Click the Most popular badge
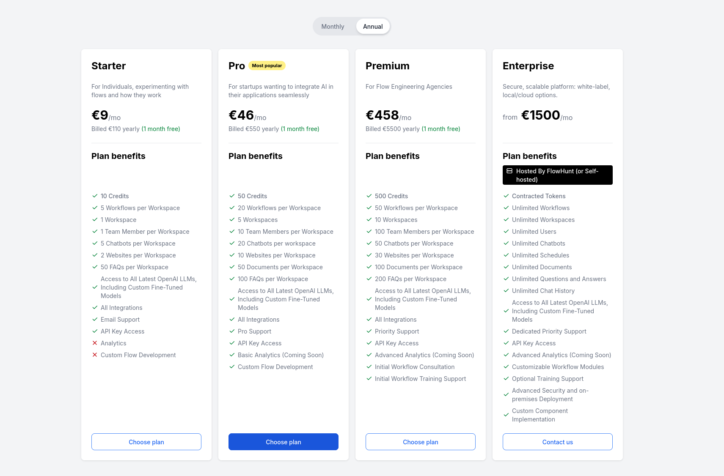 coord(267,66)
